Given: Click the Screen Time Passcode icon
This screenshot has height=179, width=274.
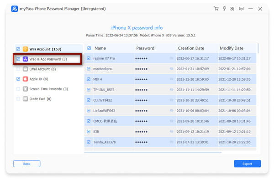Looking at the screenshot, I should 25,89.
